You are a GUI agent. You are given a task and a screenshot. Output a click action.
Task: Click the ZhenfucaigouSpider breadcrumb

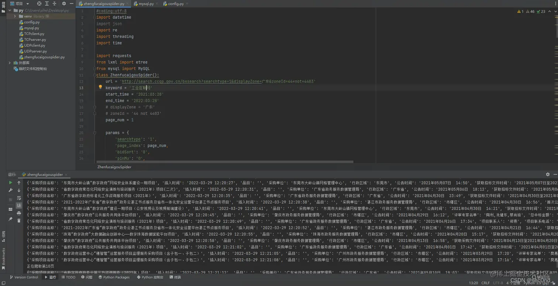[x=114, y=167]
